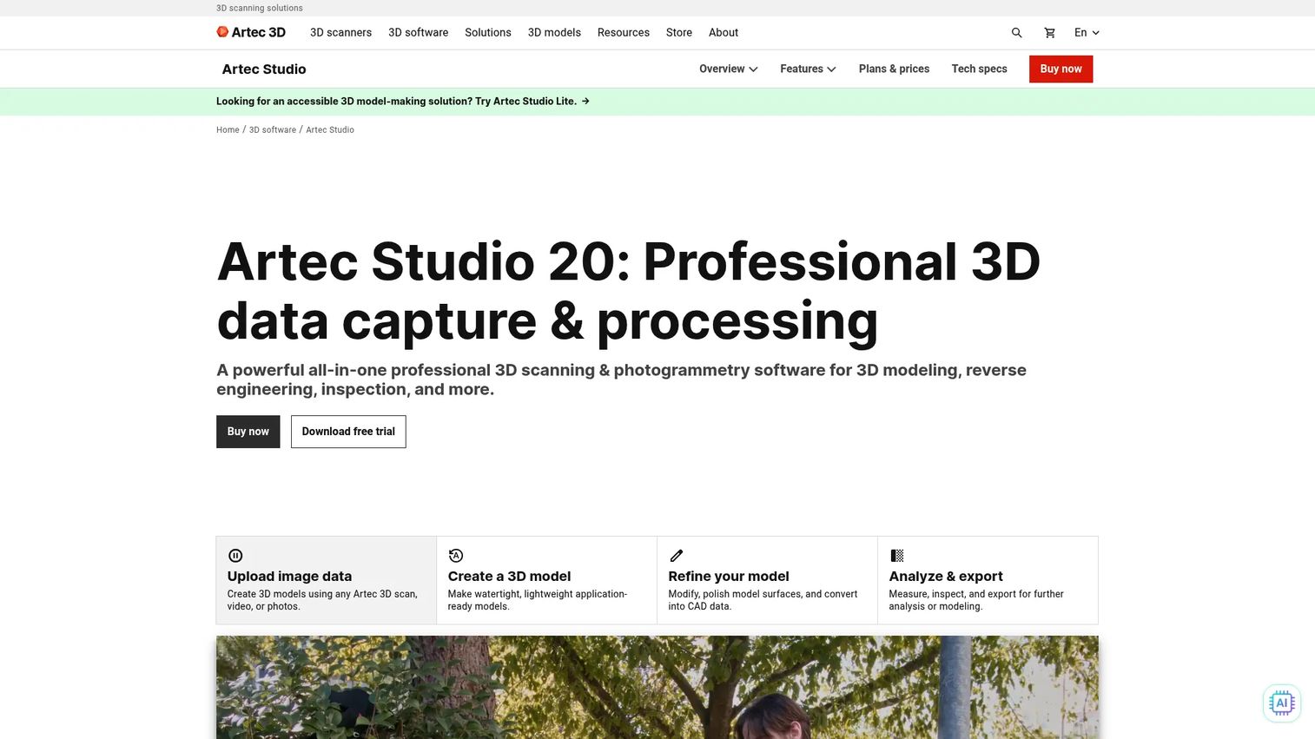Click the Analyze & export icon
1315x739 pixels.
(x=897, y=556)
